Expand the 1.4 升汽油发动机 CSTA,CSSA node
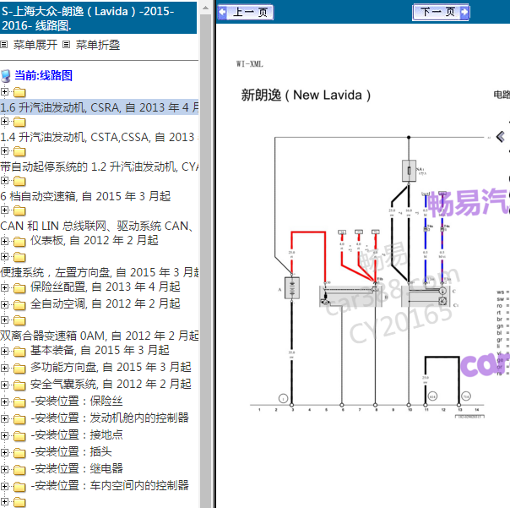 pos(4,122)
